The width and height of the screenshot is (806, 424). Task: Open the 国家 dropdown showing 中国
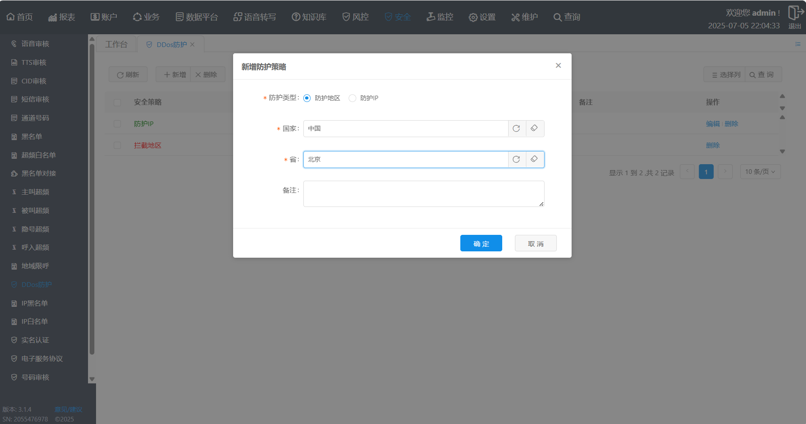pyautogui.click(x=405, y=129)
